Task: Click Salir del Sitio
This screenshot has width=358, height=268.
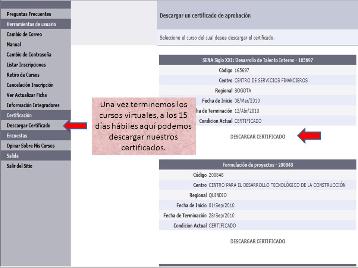Action: click(x=19, y=166)
